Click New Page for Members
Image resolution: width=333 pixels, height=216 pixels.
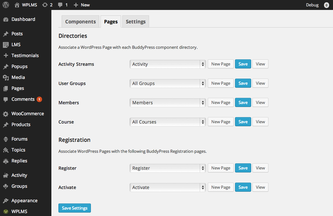coord(221,102)
